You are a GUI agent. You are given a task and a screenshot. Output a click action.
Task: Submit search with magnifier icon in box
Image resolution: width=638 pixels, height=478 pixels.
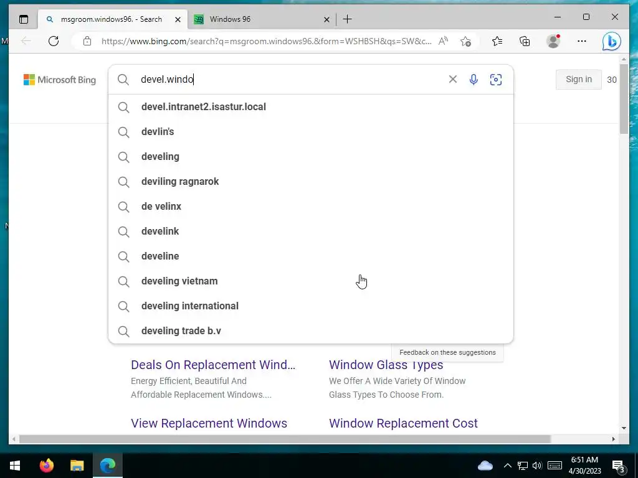[x=123, y=79]
